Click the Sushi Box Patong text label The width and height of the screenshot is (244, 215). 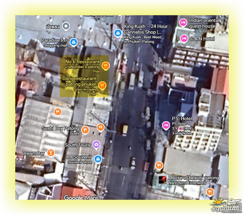coord(60,129)
